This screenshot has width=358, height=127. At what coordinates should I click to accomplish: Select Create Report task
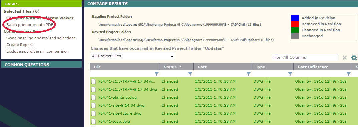20,45
